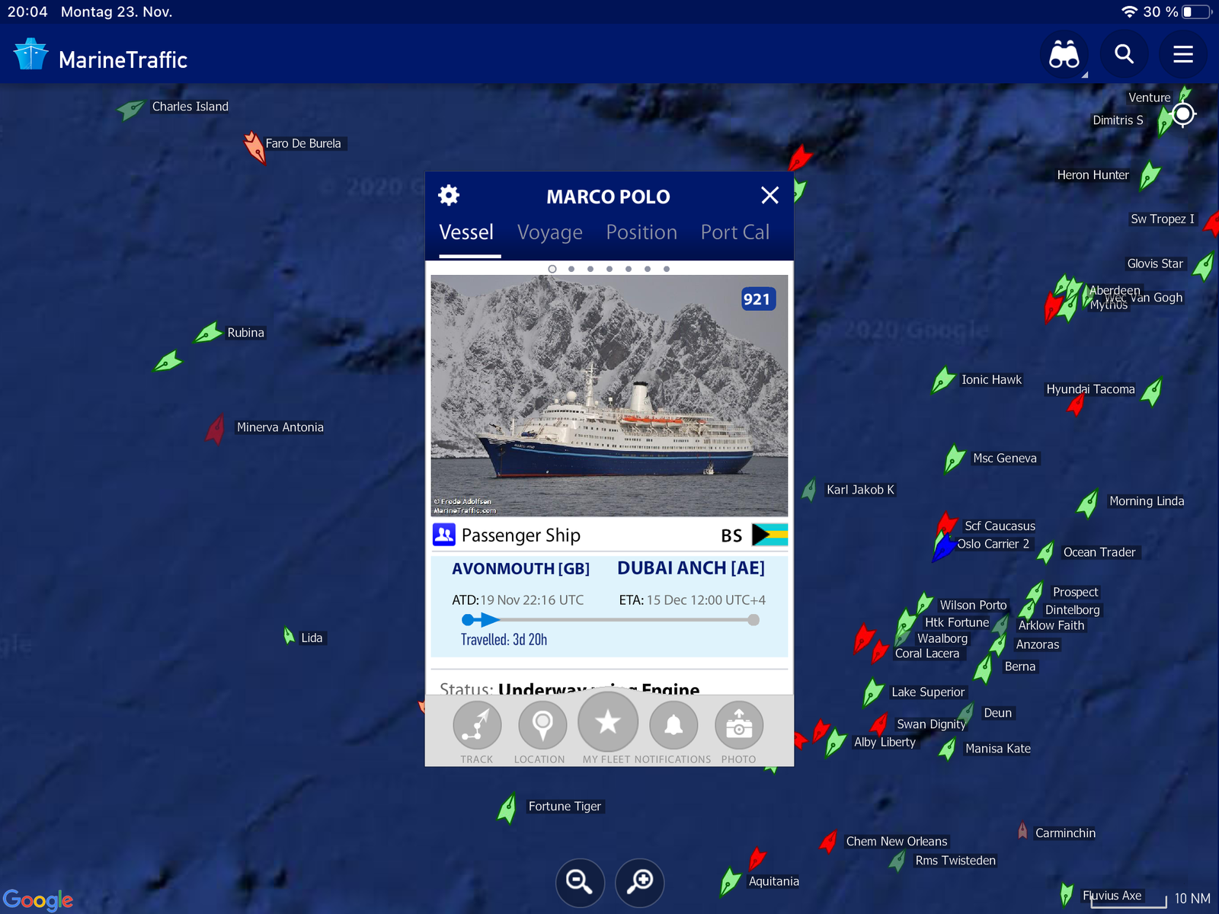Open the hamburger main menu

pyautogui.click(x=1182, y=54)
